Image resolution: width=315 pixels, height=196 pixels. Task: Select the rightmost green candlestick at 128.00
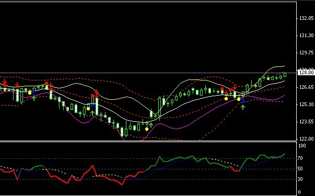click(285, 75)
